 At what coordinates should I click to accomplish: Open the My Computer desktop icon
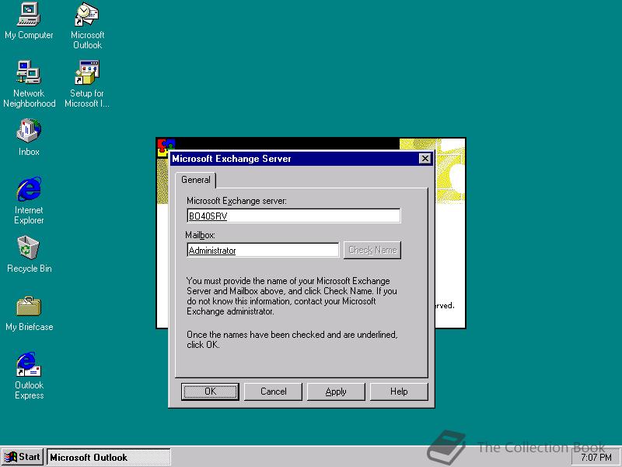(x=29, y=21)
